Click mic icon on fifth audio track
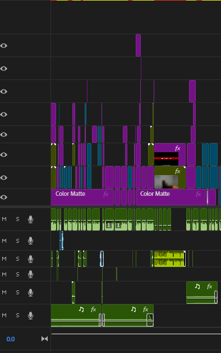This screenshot has height=353, width=221. point(30,293)
